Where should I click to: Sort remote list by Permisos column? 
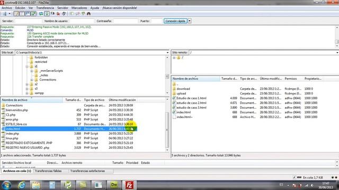pos(293,79)
